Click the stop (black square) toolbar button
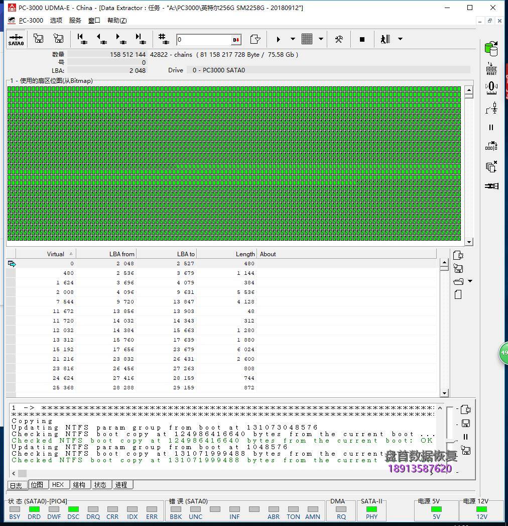508x526 pixels. click(362, 39)
